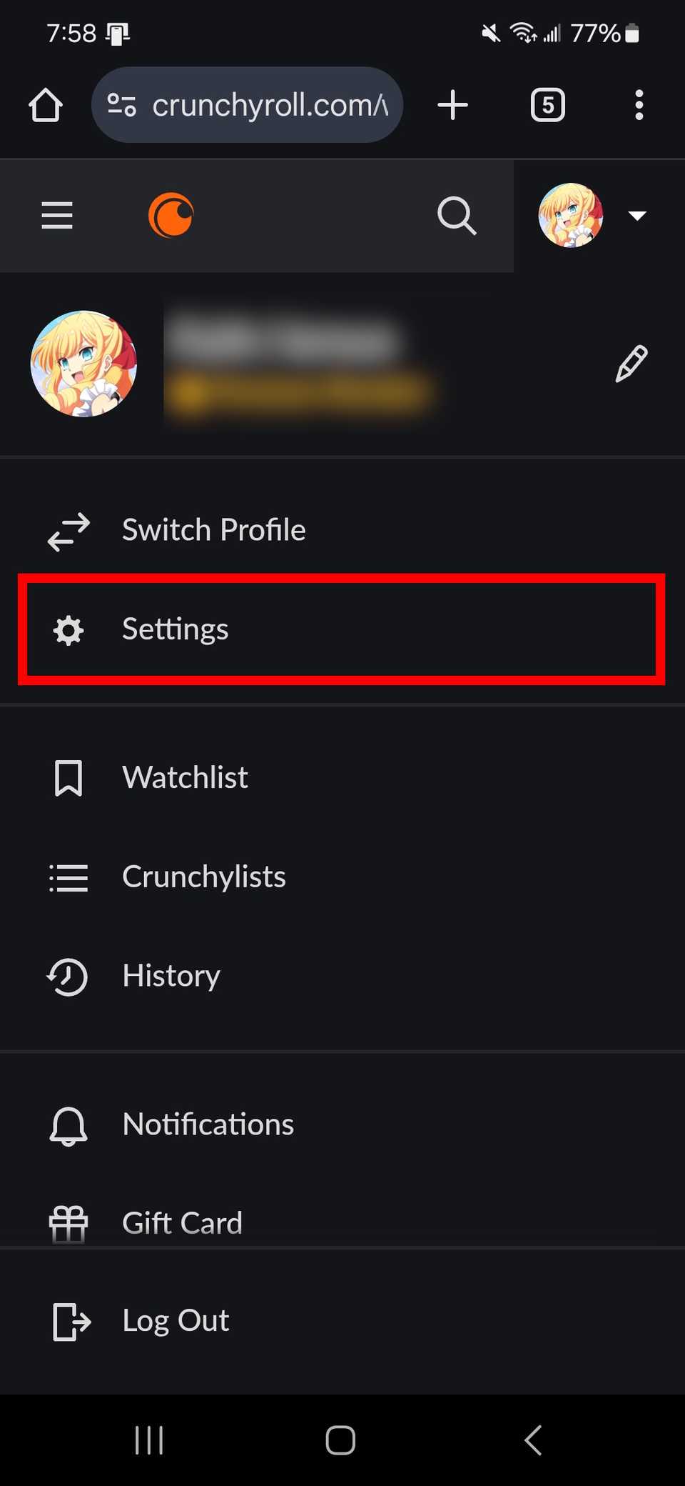Open the browser overflow menu
The image size is (685, 1486).
tap(639, 104)
